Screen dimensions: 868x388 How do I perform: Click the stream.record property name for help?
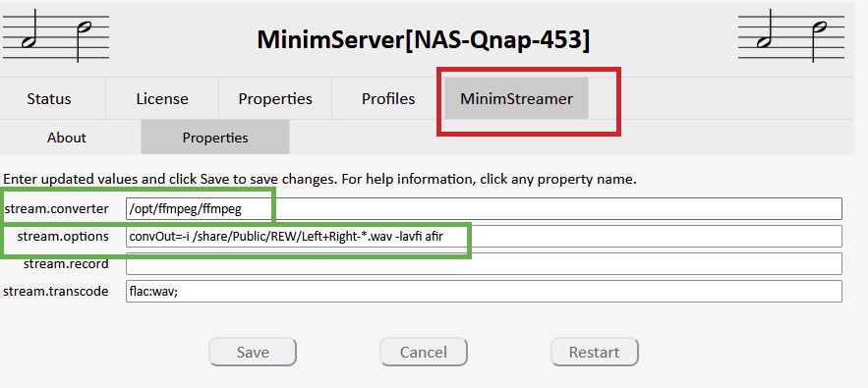[x=66, y=263]
